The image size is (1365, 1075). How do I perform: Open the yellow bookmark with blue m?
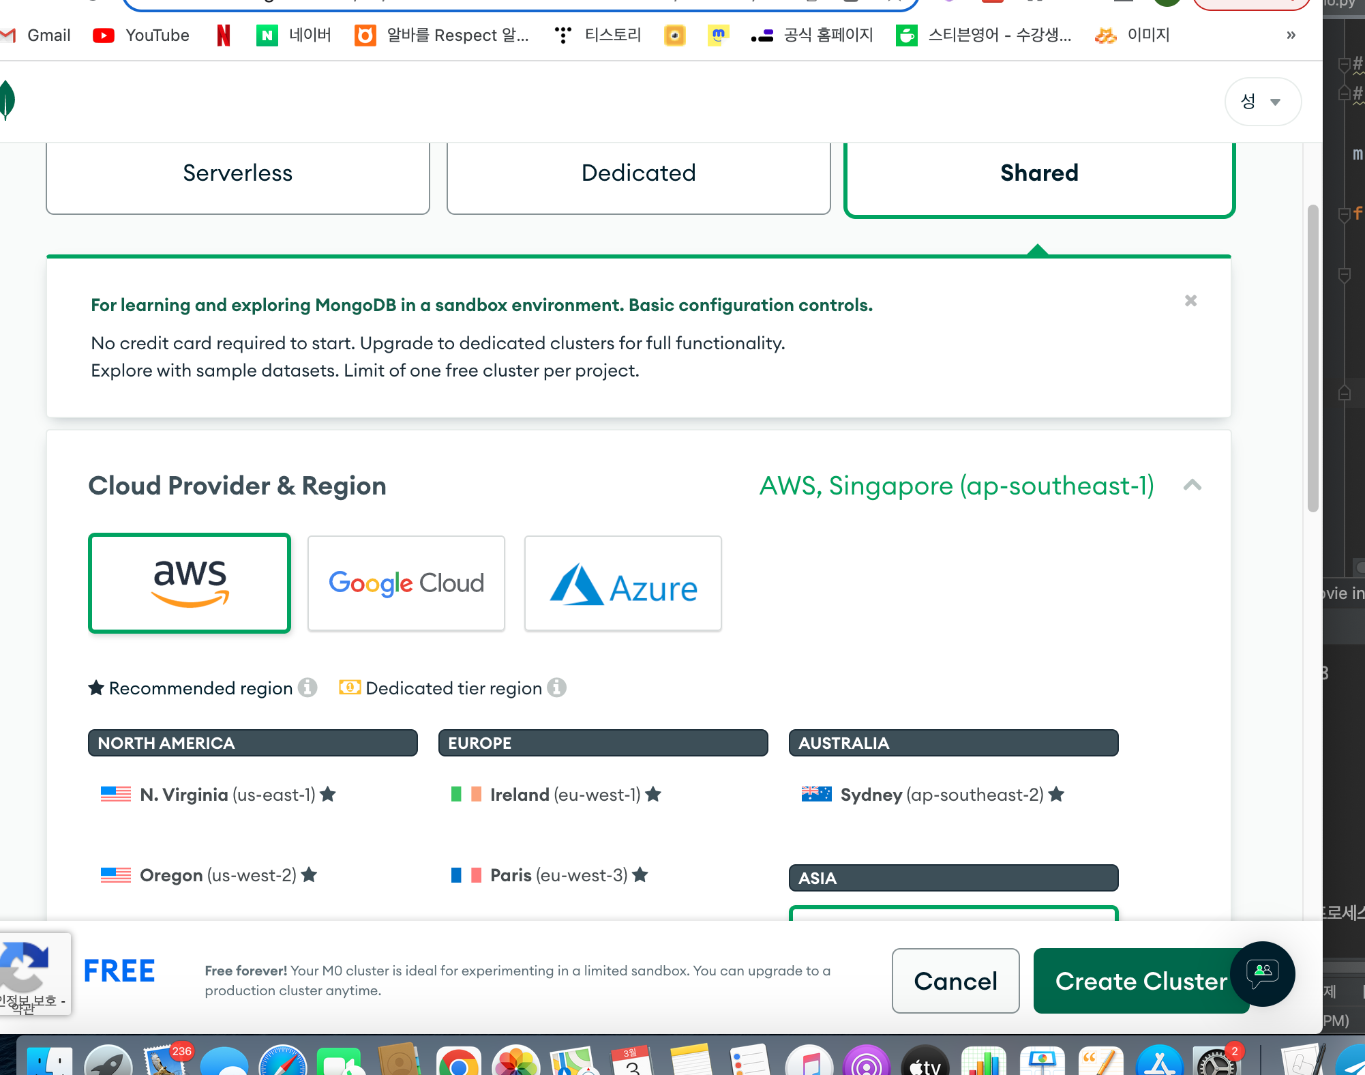719,35
